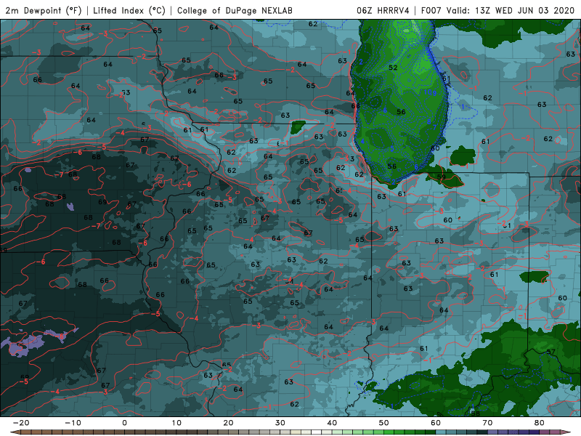Click the 0 label on the color scale
The image size is (581, 436).
click(x=124, y=423)
